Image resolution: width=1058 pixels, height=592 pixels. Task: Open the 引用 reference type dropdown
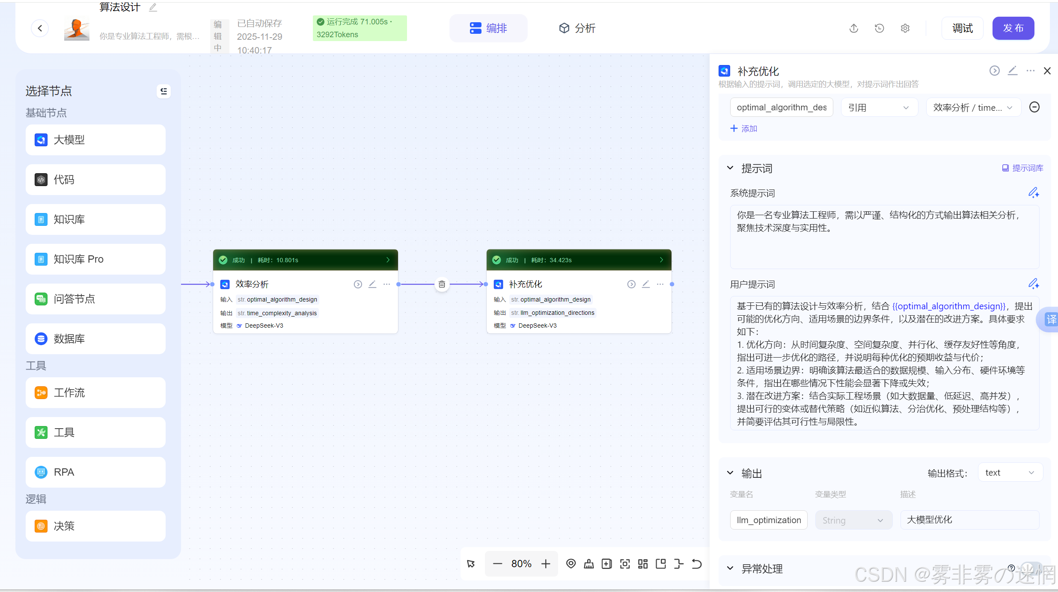click(x=879, y=108)
